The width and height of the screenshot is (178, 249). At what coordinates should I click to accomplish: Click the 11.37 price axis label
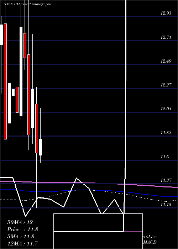[166, 180]
